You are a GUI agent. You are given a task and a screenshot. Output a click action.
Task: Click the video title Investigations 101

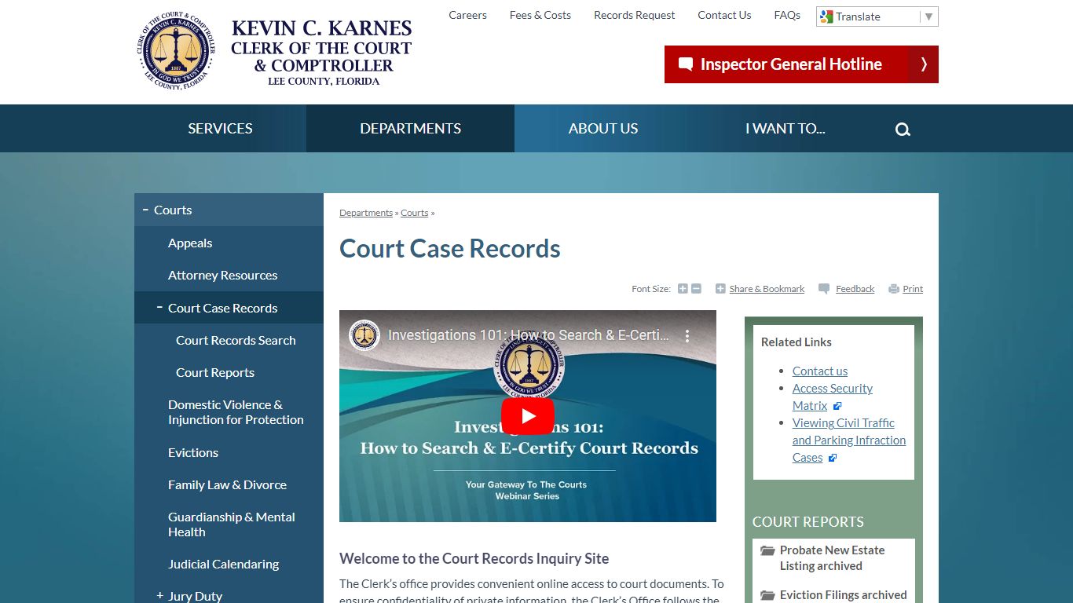(529, 335)
